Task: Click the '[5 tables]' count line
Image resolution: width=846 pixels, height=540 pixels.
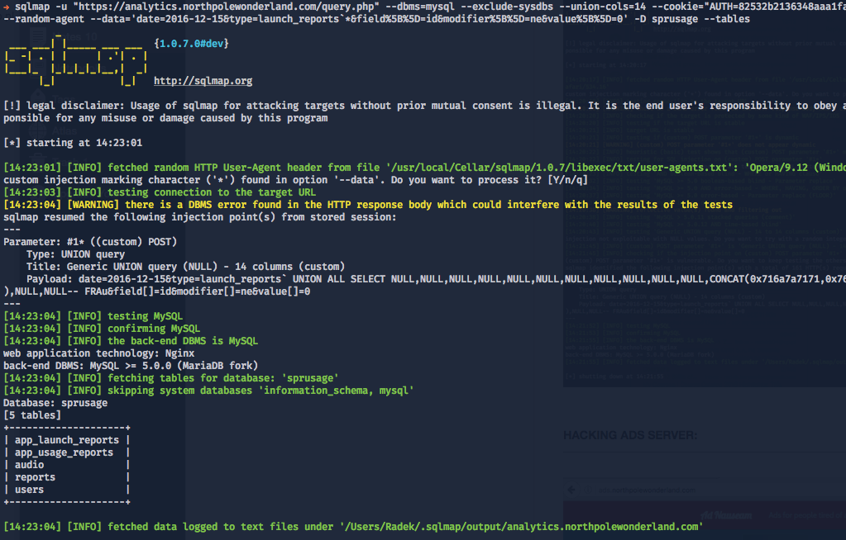Action: pyautogui.click(x=32, y=415)
